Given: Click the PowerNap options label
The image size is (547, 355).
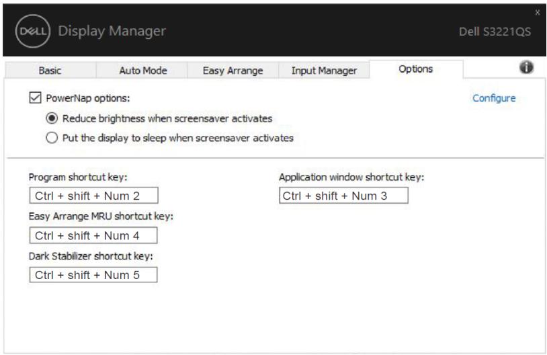Looking at the screenshot, I should (x=88, y=98).
